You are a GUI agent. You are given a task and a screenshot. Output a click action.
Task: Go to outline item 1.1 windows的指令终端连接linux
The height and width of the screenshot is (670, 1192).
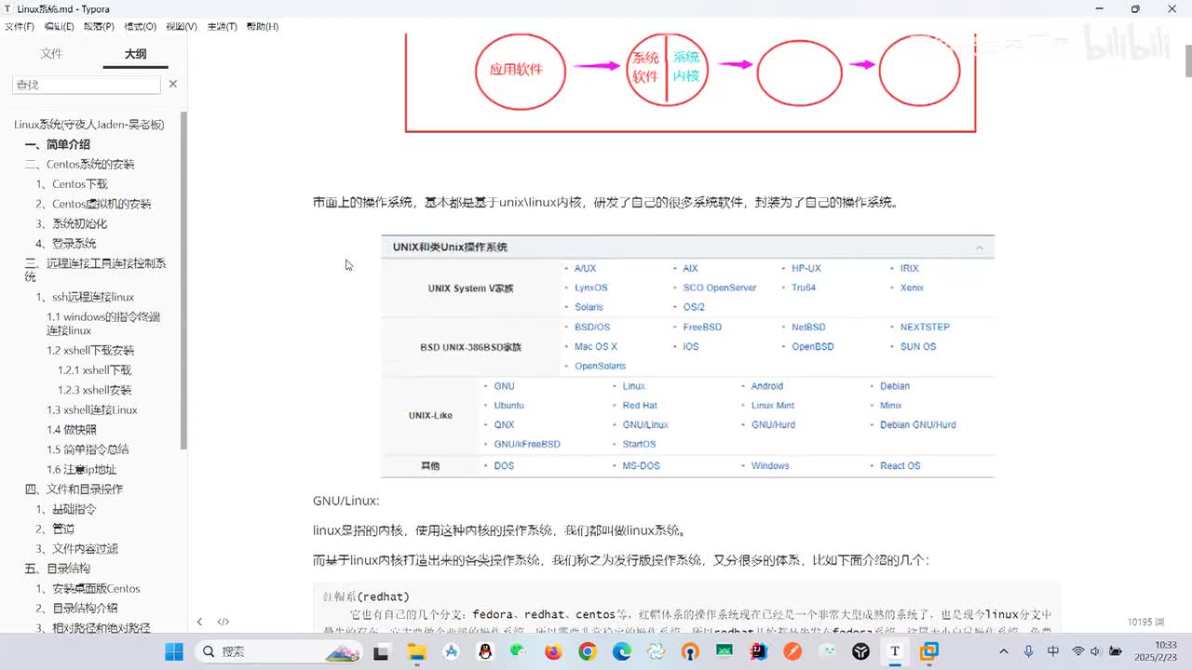click(103, 324)
